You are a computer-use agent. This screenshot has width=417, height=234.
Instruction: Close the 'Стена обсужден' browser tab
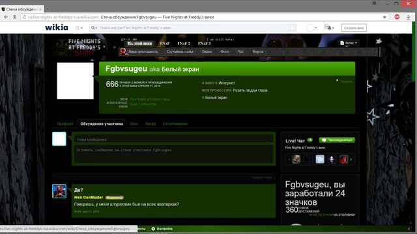[40, 9]
